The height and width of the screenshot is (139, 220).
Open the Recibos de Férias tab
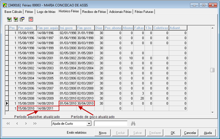click(x=94, y=12)
